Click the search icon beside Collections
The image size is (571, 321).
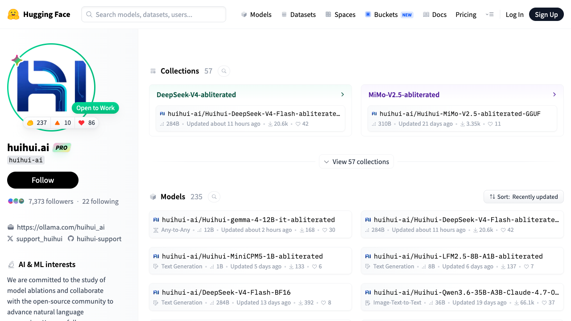tap(224, 71)
